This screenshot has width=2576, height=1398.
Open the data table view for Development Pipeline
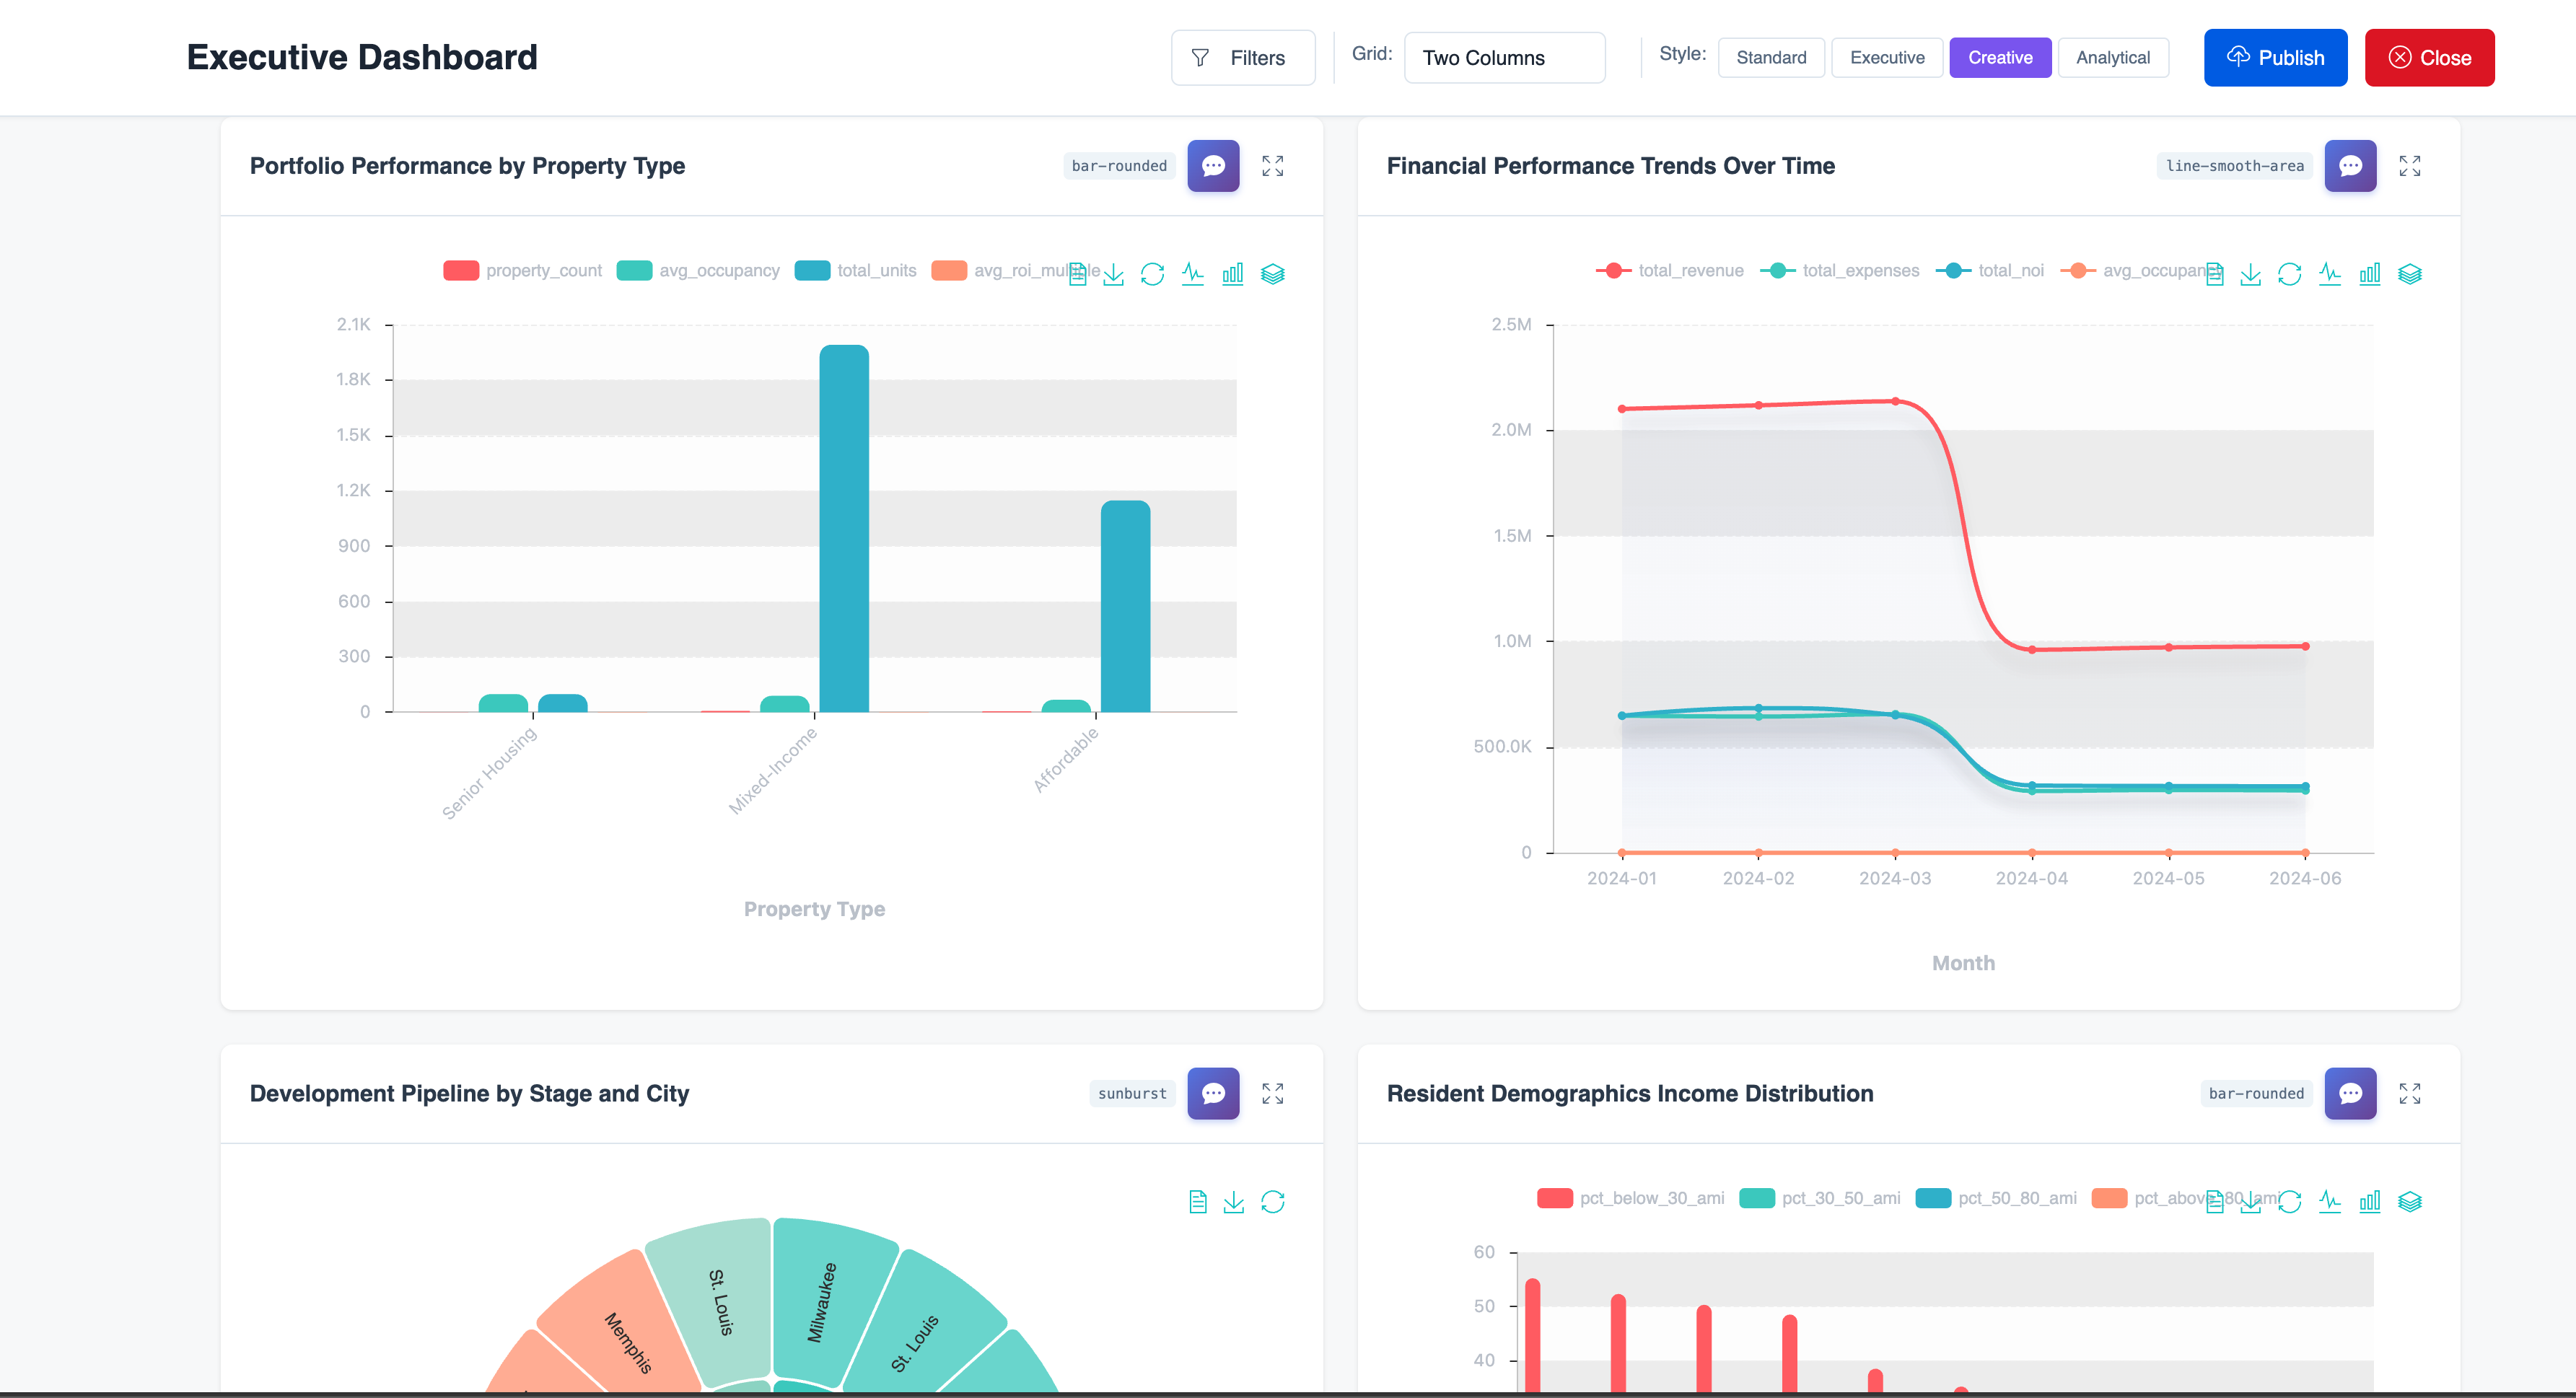[x=1198, y=1200]
